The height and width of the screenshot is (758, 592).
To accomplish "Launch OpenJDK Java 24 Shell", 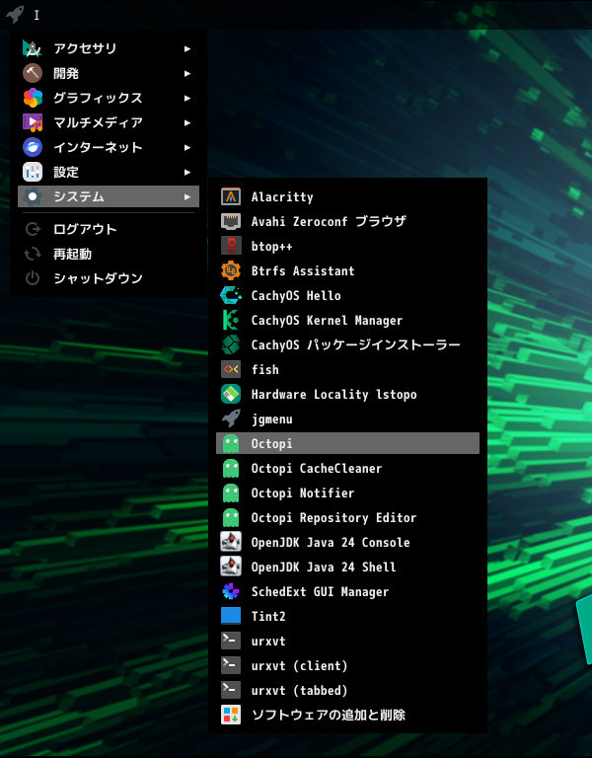I will pos(347,567).
